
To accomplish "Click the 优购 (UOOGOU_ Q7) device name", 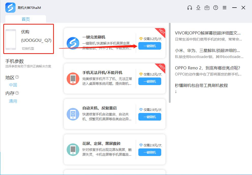I will pos(36,36).
